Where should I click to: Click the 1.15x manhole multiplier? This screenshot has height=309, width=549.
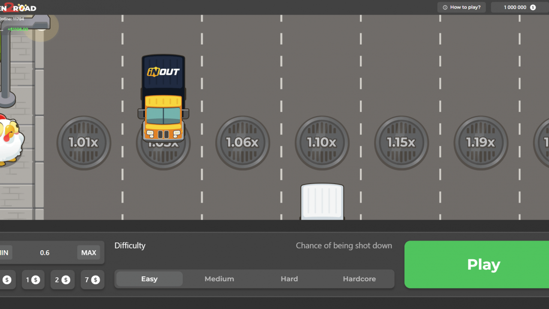coord(401,142)
